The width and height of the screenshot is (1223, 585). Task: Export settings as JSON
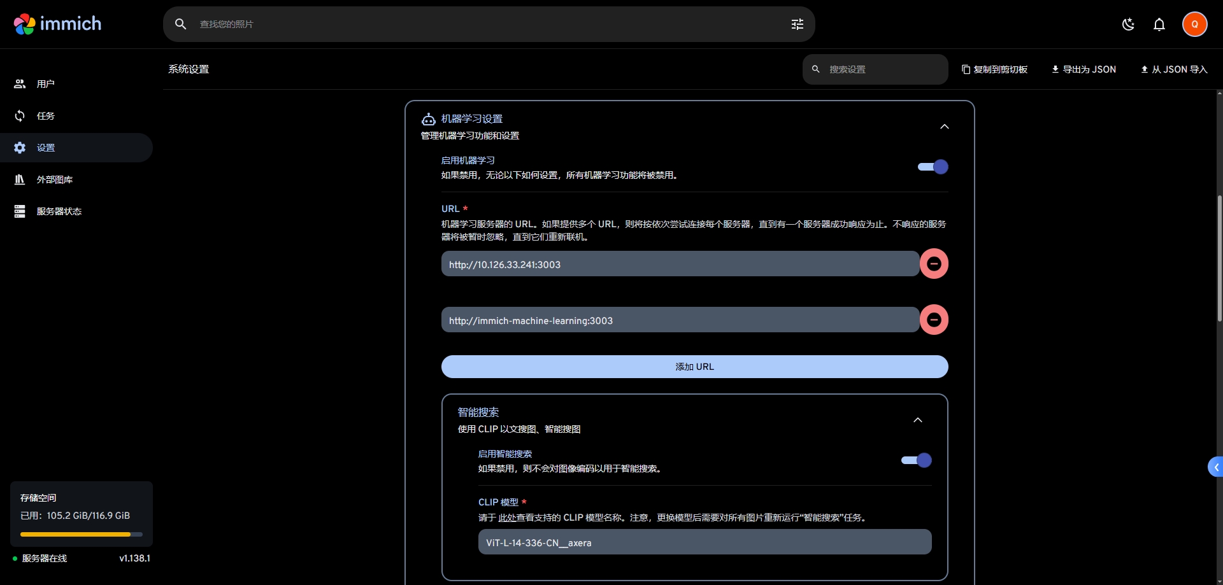(x=1084, y=69)
